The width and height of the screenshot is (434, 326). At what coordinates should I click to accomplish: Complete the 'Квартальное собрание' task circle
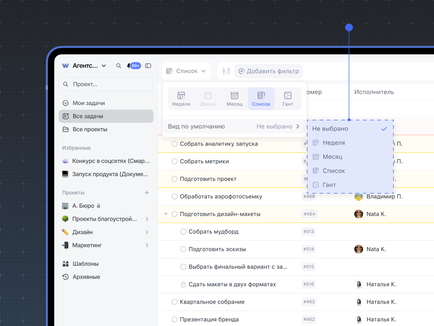175,302
